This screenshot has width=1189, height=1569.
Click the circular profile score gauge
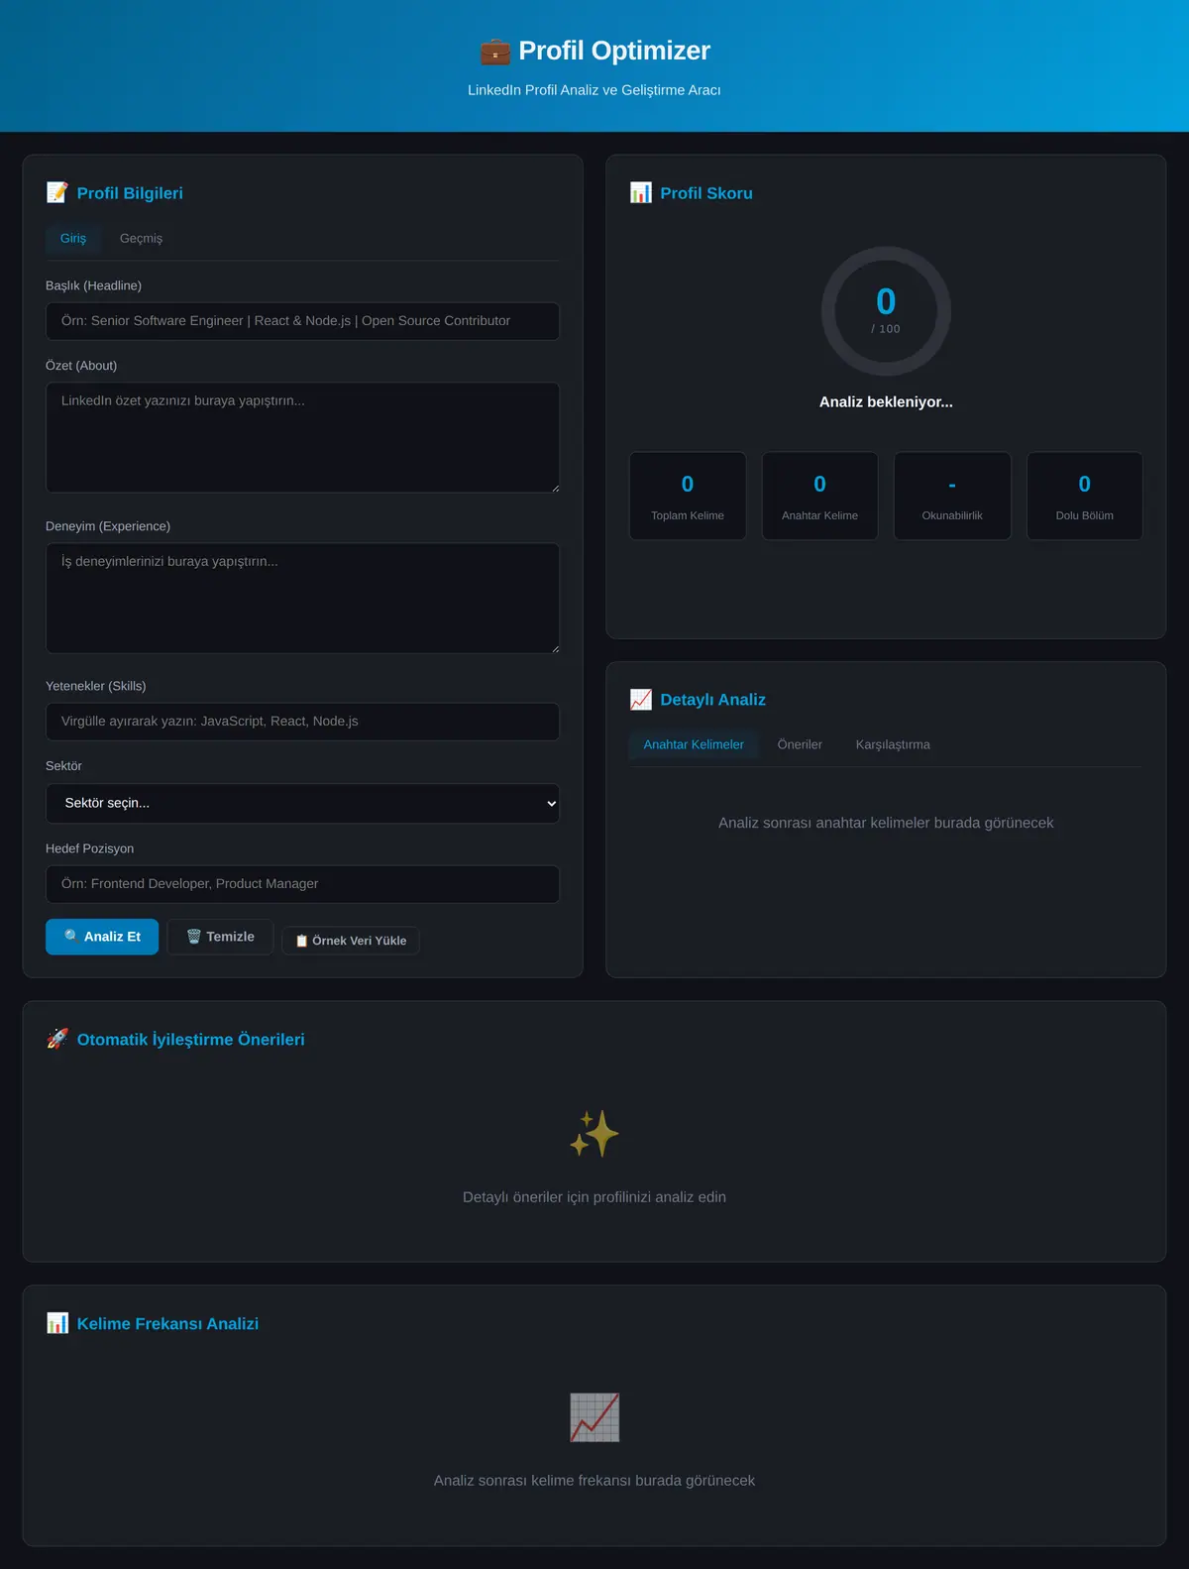[886, 311]
